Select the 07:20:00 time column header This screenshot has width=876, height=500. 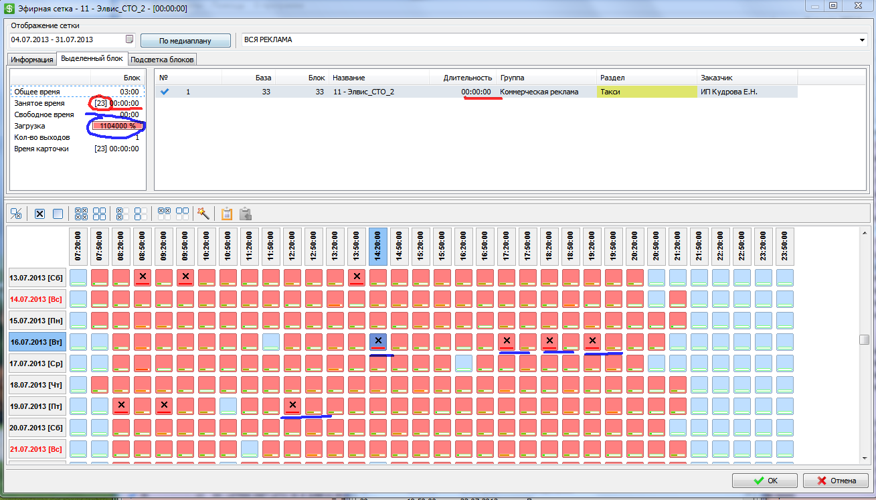click(78, 246)
